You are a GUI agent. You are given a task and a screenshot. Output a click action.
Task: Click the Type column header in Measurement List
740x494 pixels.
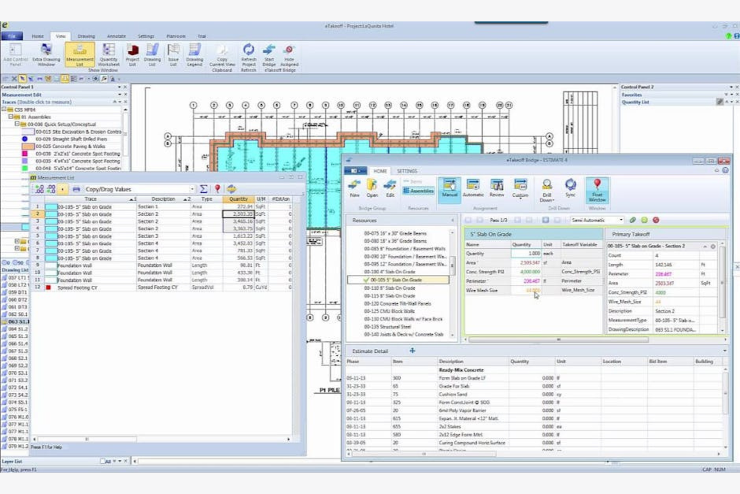(x=206, y=199)
